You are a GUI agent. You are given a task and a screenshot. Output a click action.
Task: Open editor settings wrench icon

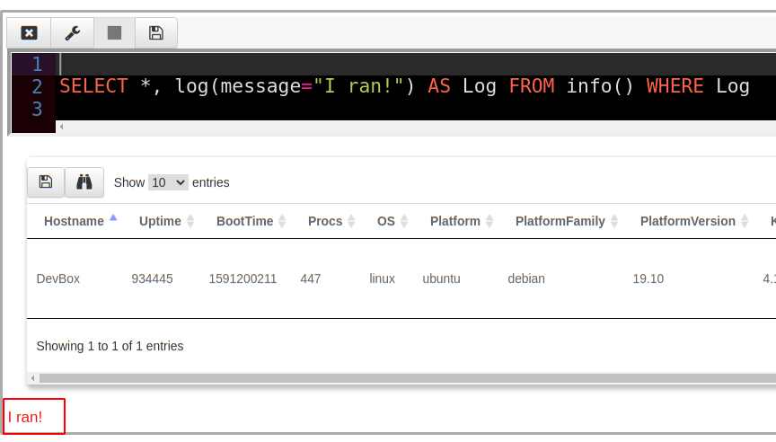72,33
